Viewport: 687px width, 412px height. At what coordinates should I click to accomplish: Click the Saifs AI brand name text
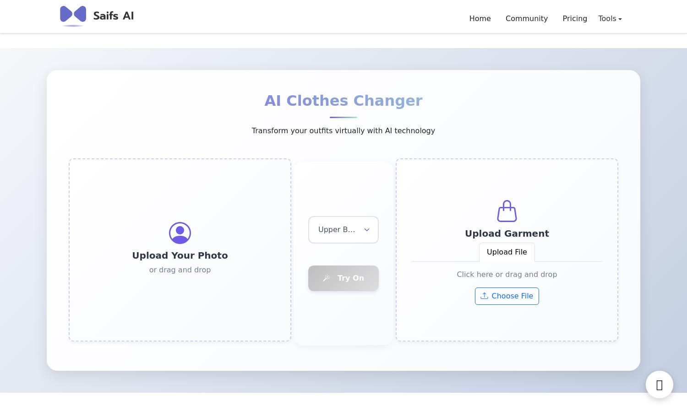[x=114, y=16]
